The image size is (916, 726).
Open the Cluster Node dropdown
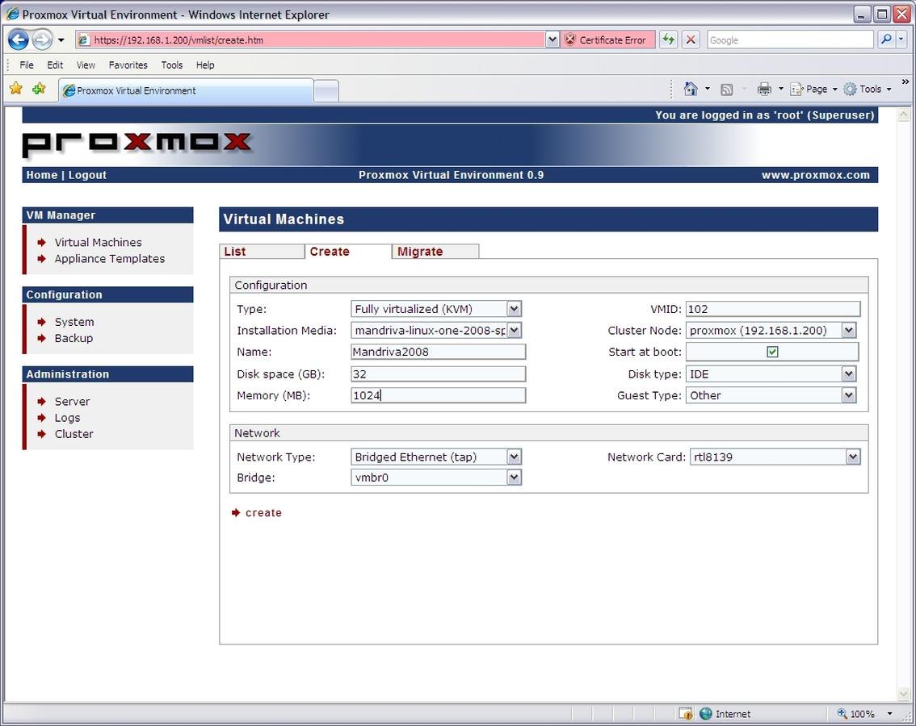coord(771,330)
